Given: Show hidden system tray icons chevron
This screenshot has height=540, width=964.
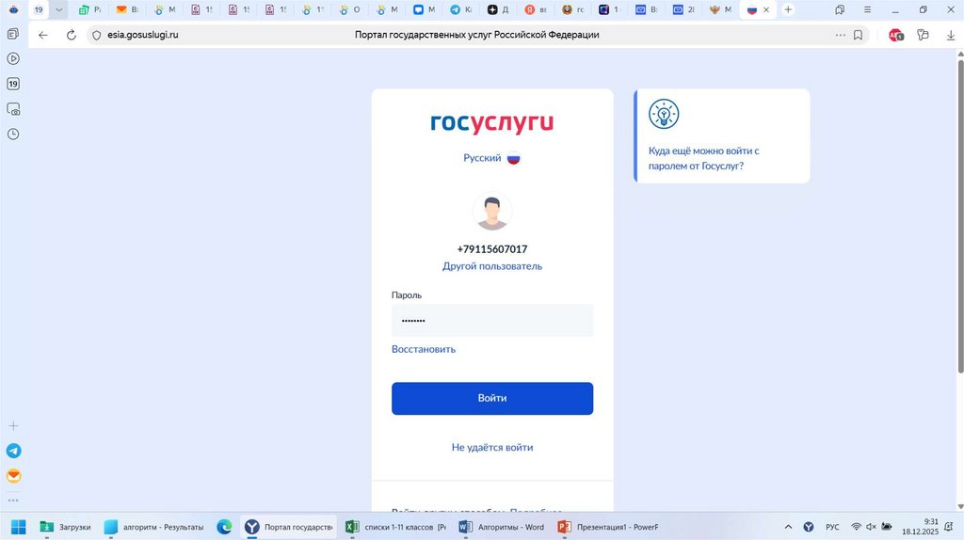Looking at the screenshot, I should coord(788,527).
